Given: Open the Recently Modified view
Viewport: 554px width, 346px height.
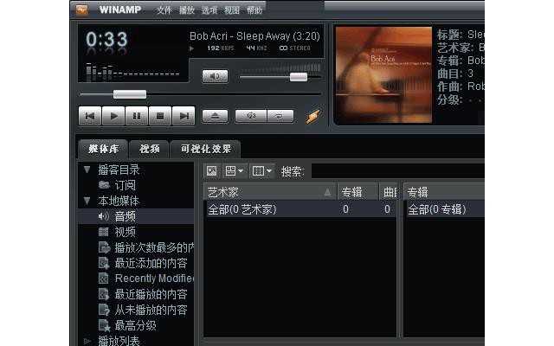Looking at the screenshot, I should coord(154,279).
